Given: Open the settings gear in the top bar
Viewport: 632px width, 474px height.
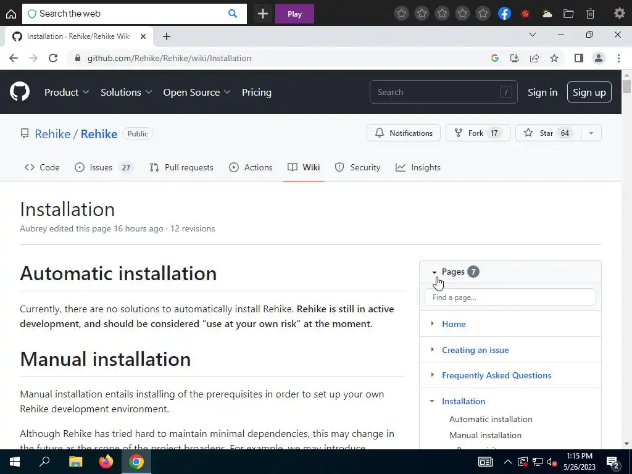Looking at the screenshot, I should (619, 14).
